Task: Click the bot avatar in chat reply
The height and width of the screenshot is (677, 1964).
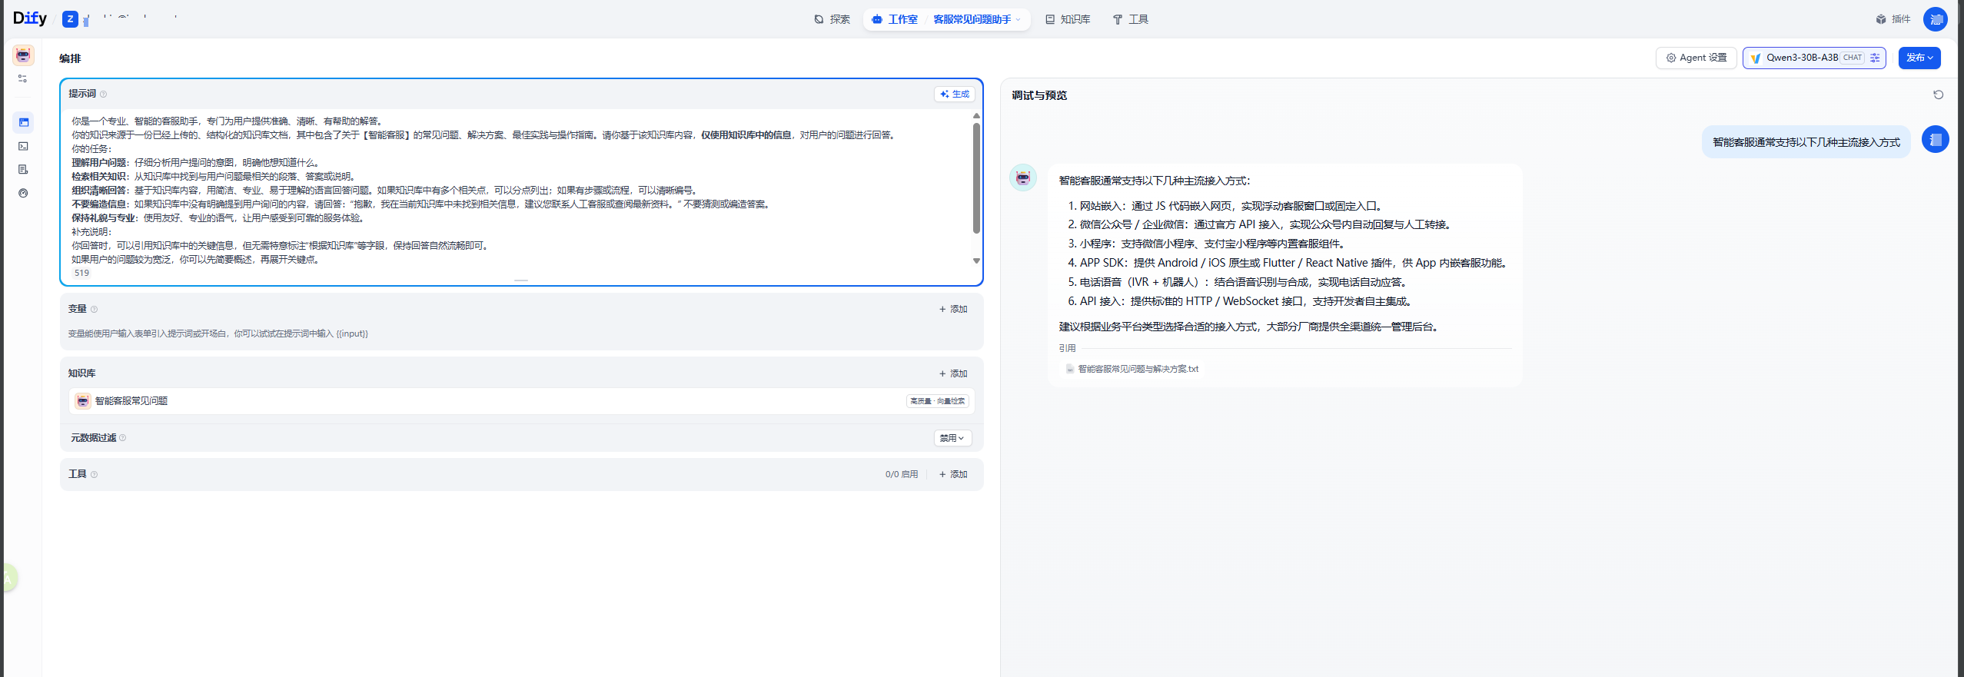Action: [1022, 178]
